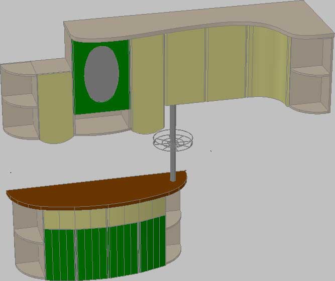335x281 pixels.
Task: Click the wire basket rack on the pole
Action: [x=173, y=140]
